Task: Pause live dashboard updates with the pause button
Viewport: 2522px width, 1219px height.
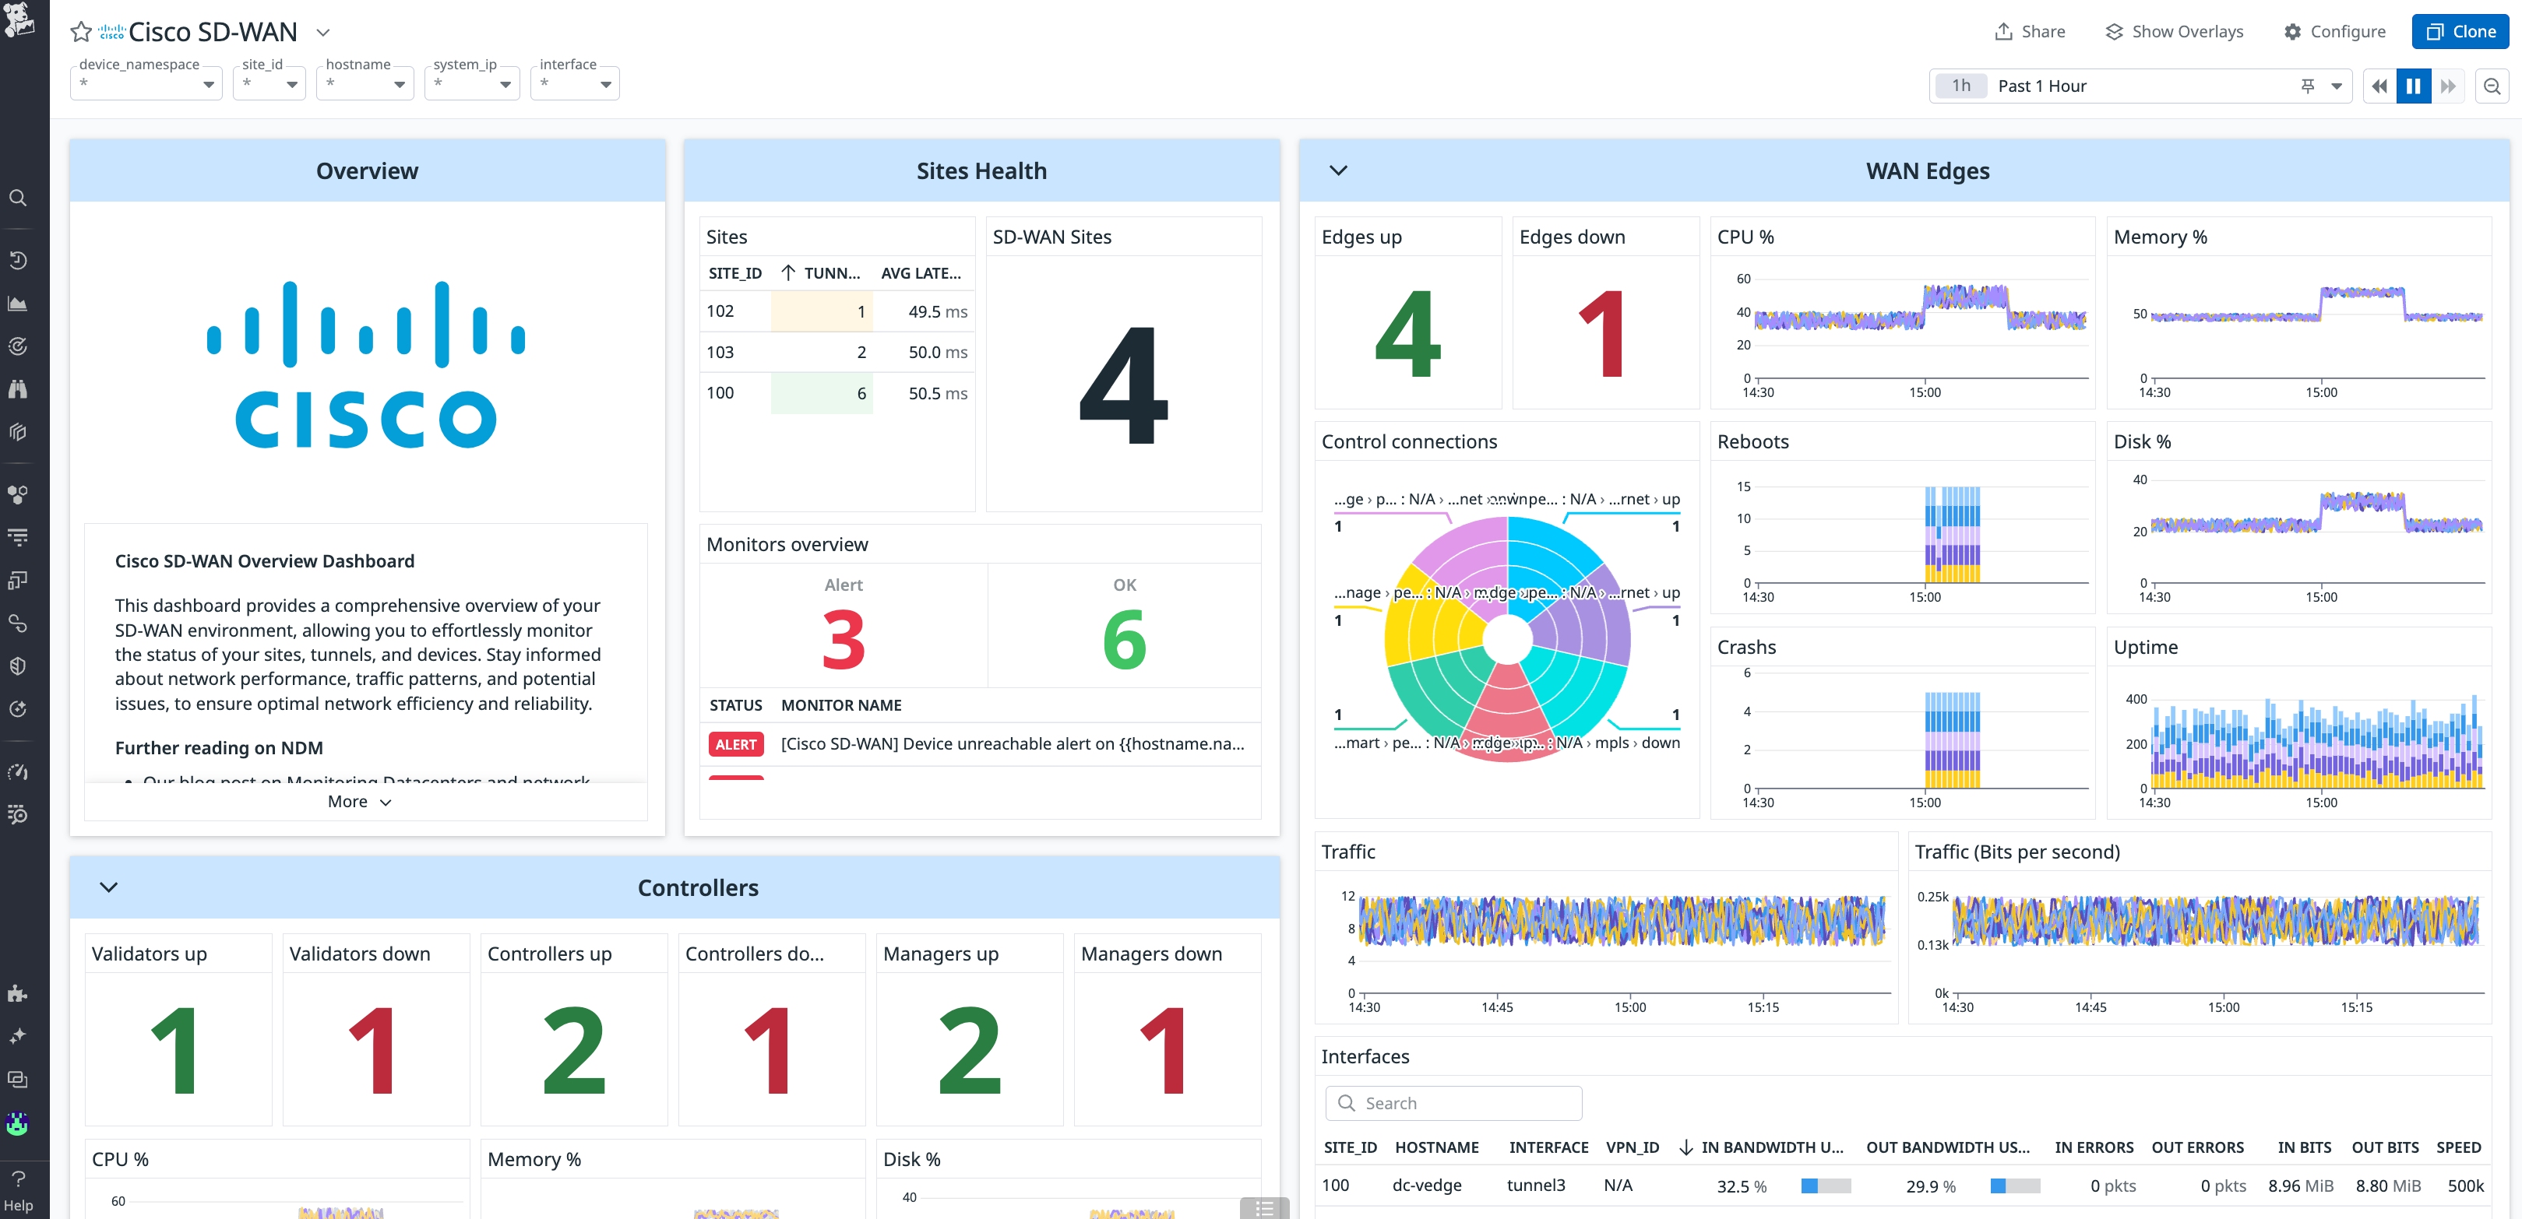Action: 2413,85
